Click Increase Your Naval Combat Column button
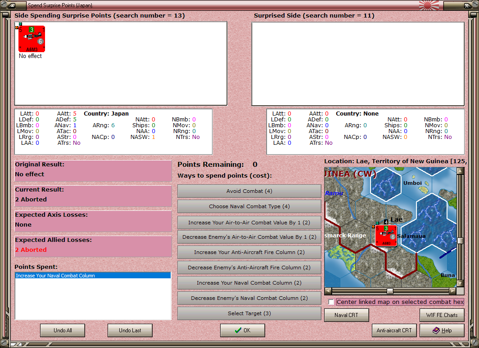Screen dimensions: 479x348 [249, 283]
